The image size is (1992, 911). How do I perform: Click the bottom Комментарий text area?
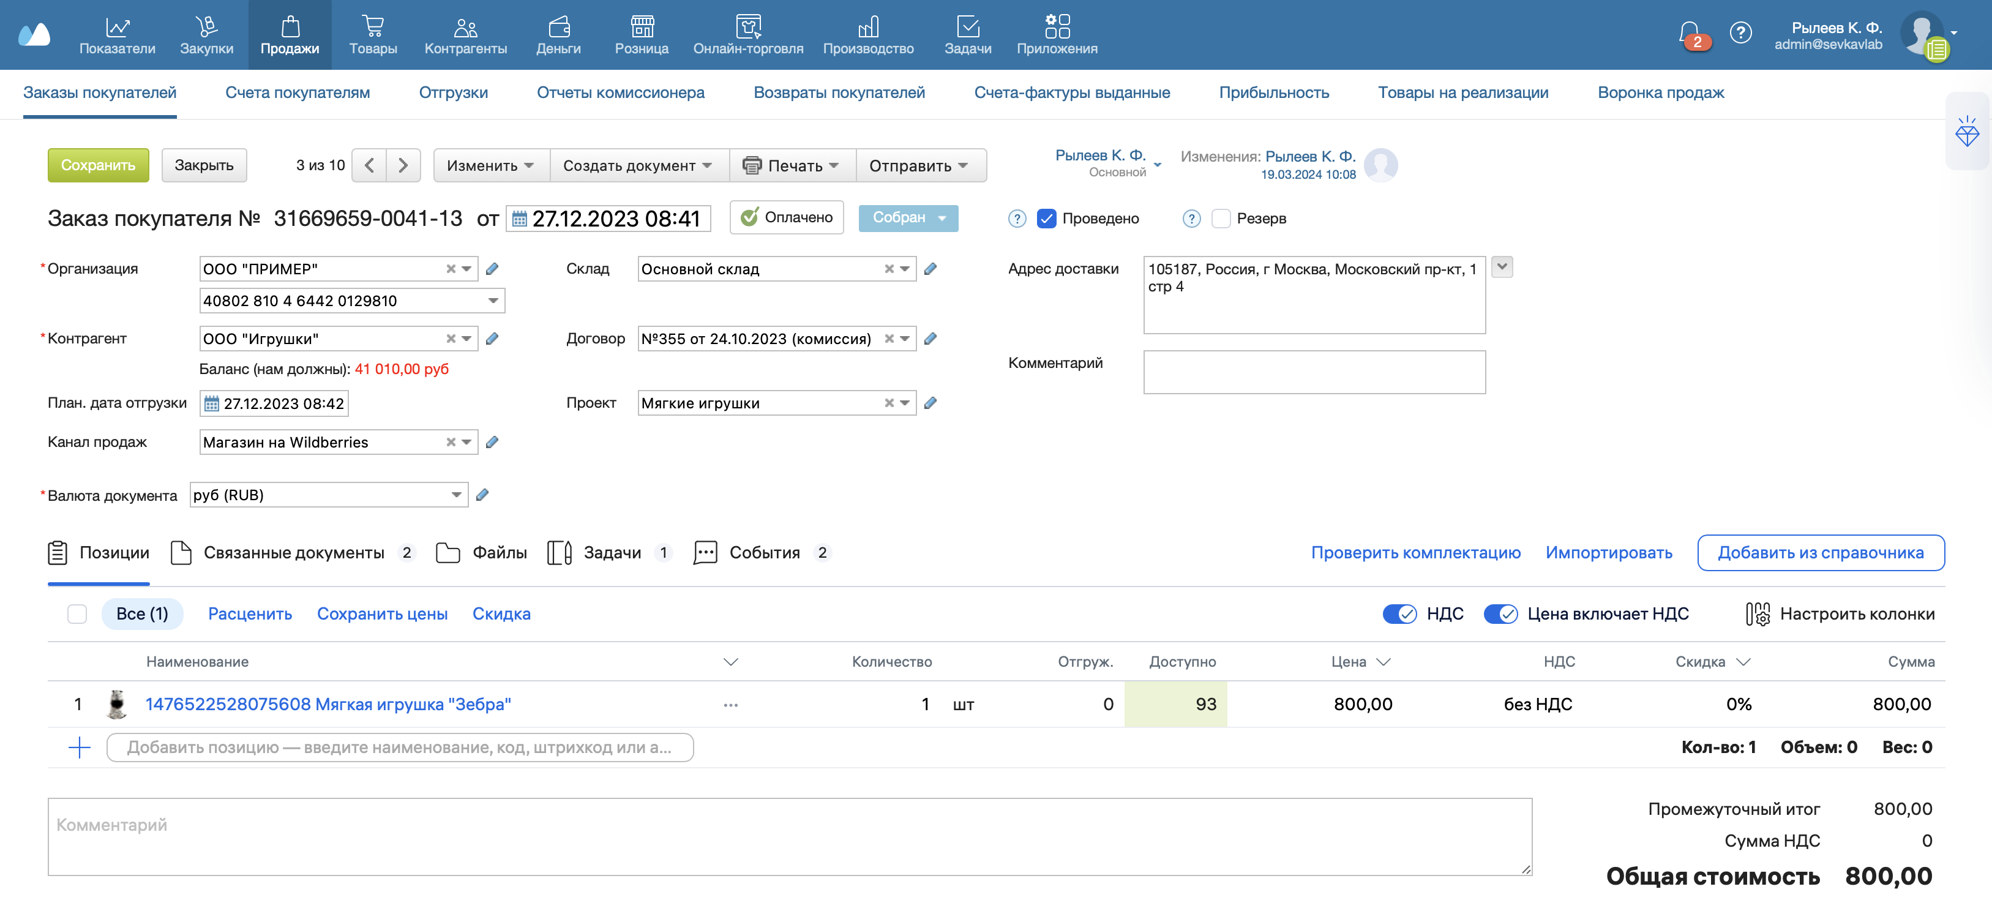pyautogui.click(x=788, y=837)
